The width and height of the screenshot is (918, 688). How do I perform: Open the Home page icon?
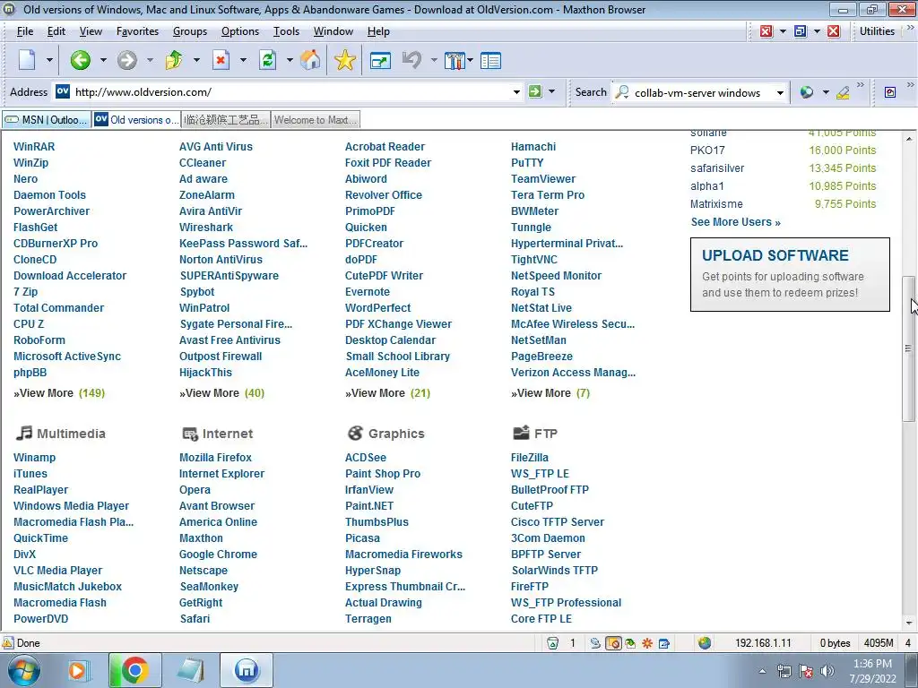click(x=310, y=60)
